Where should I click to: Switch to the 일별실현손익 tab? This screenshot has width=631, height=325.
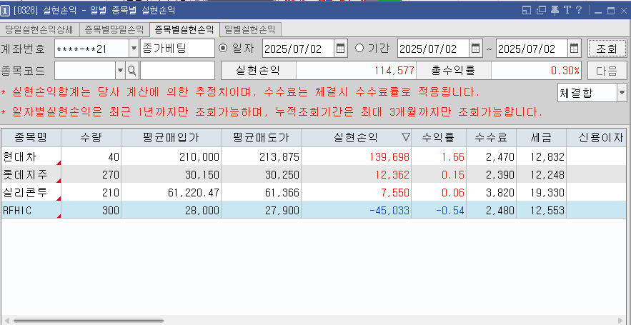pyautogui.click(x=249, y=29)
